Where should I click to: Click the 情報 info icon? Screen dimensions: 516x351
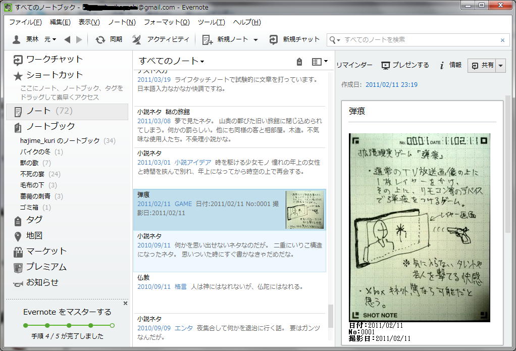(442, 65)
